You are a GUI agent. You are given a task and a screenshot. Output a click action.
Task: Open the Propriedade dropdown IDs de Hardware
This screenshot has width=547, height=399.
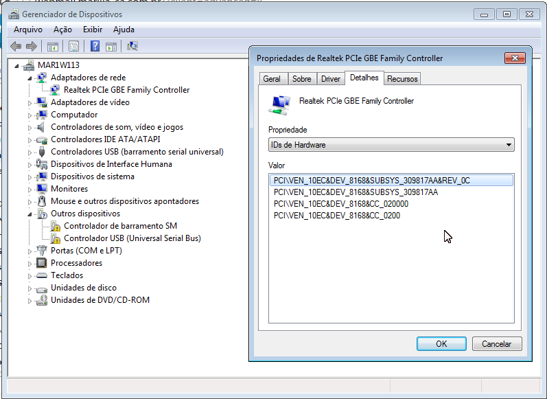[391, 144]
